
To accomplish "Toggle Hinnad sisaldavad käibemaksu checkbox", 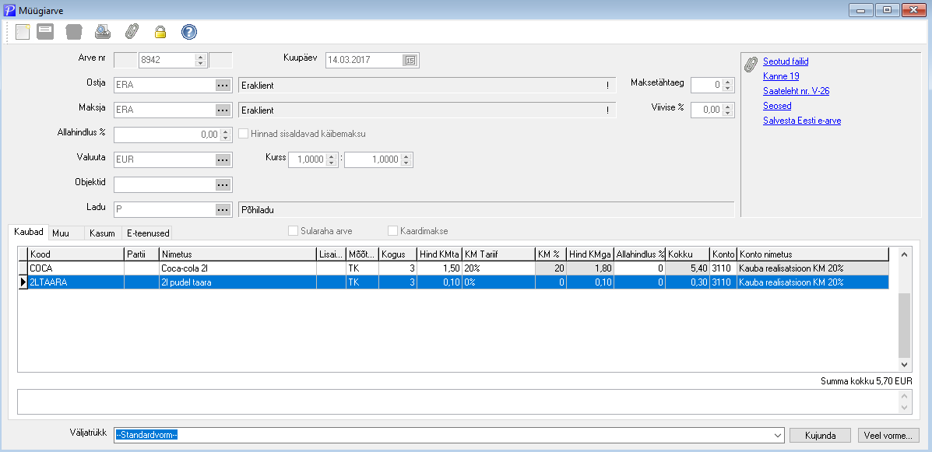I will click(243, 134).
